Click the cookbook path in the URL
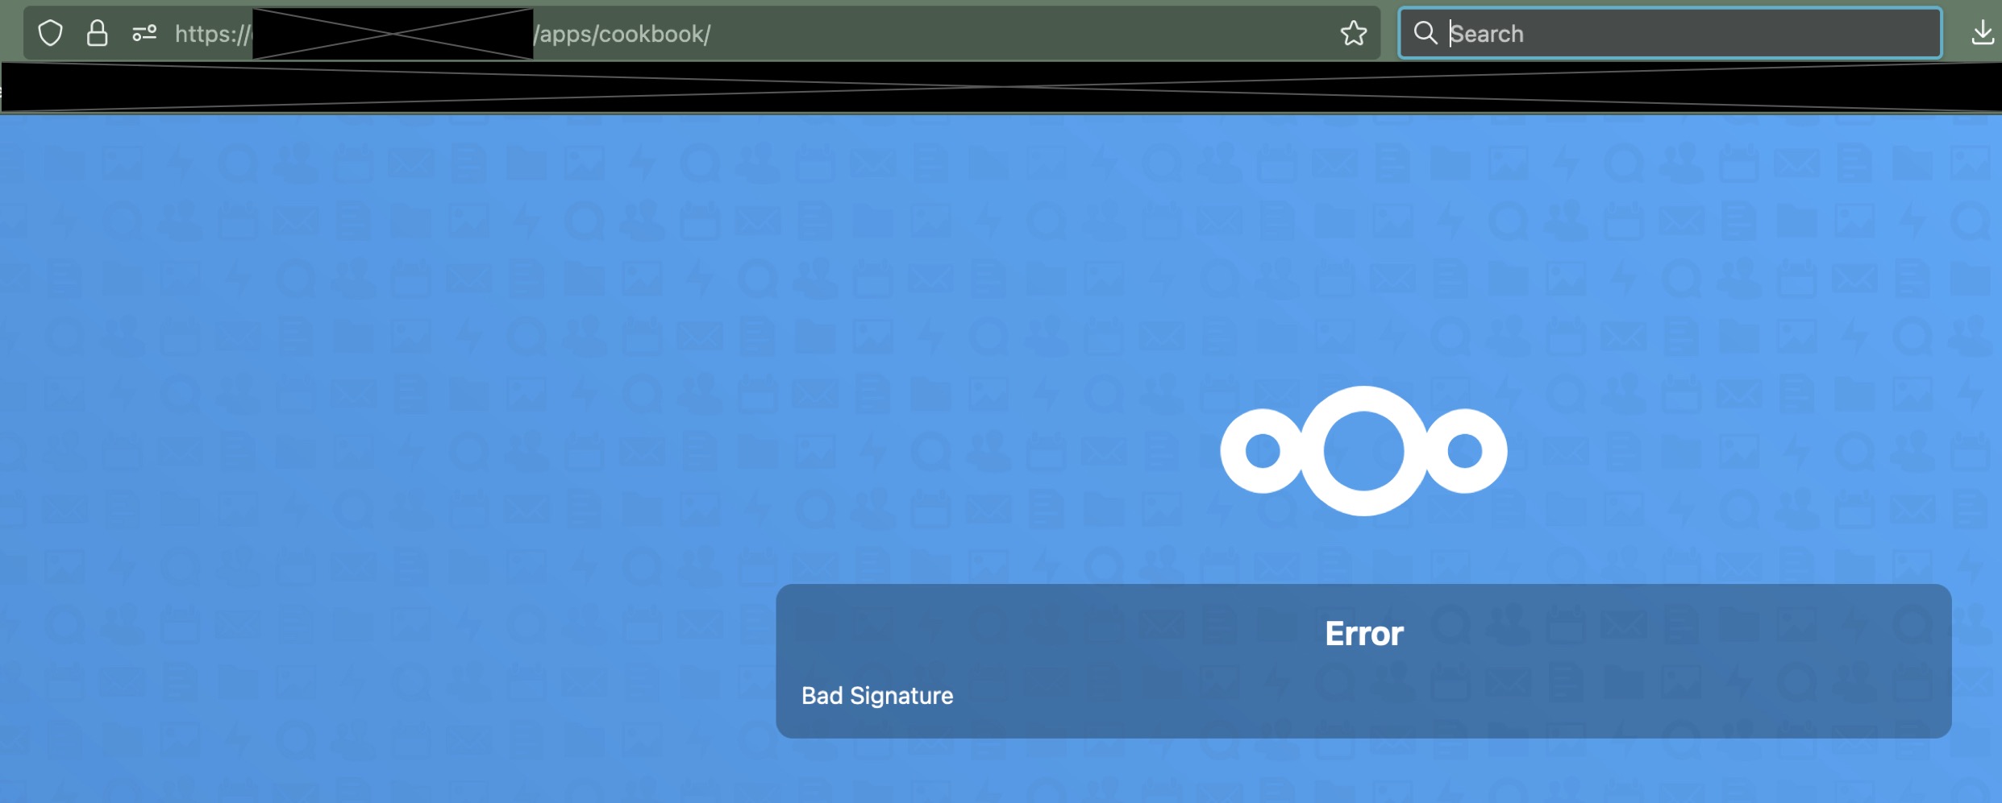 (x=623, y=34)
